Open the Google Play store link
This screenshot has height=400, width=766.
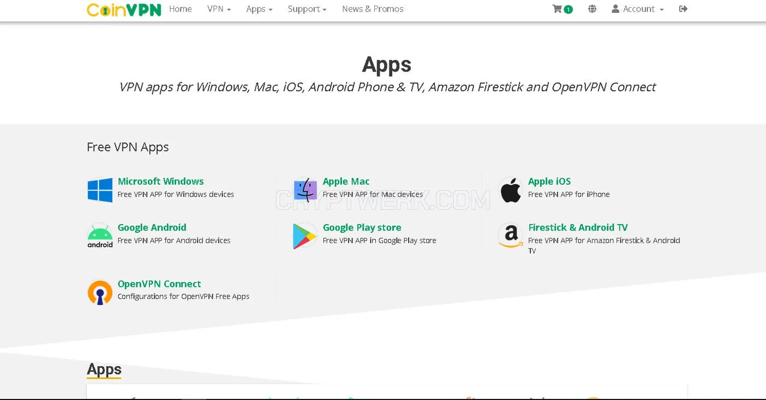pyautogui.click(x=362, y=227)
